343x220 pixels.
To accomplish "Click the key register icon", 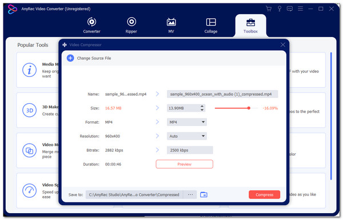I will (x=280, y=9).
